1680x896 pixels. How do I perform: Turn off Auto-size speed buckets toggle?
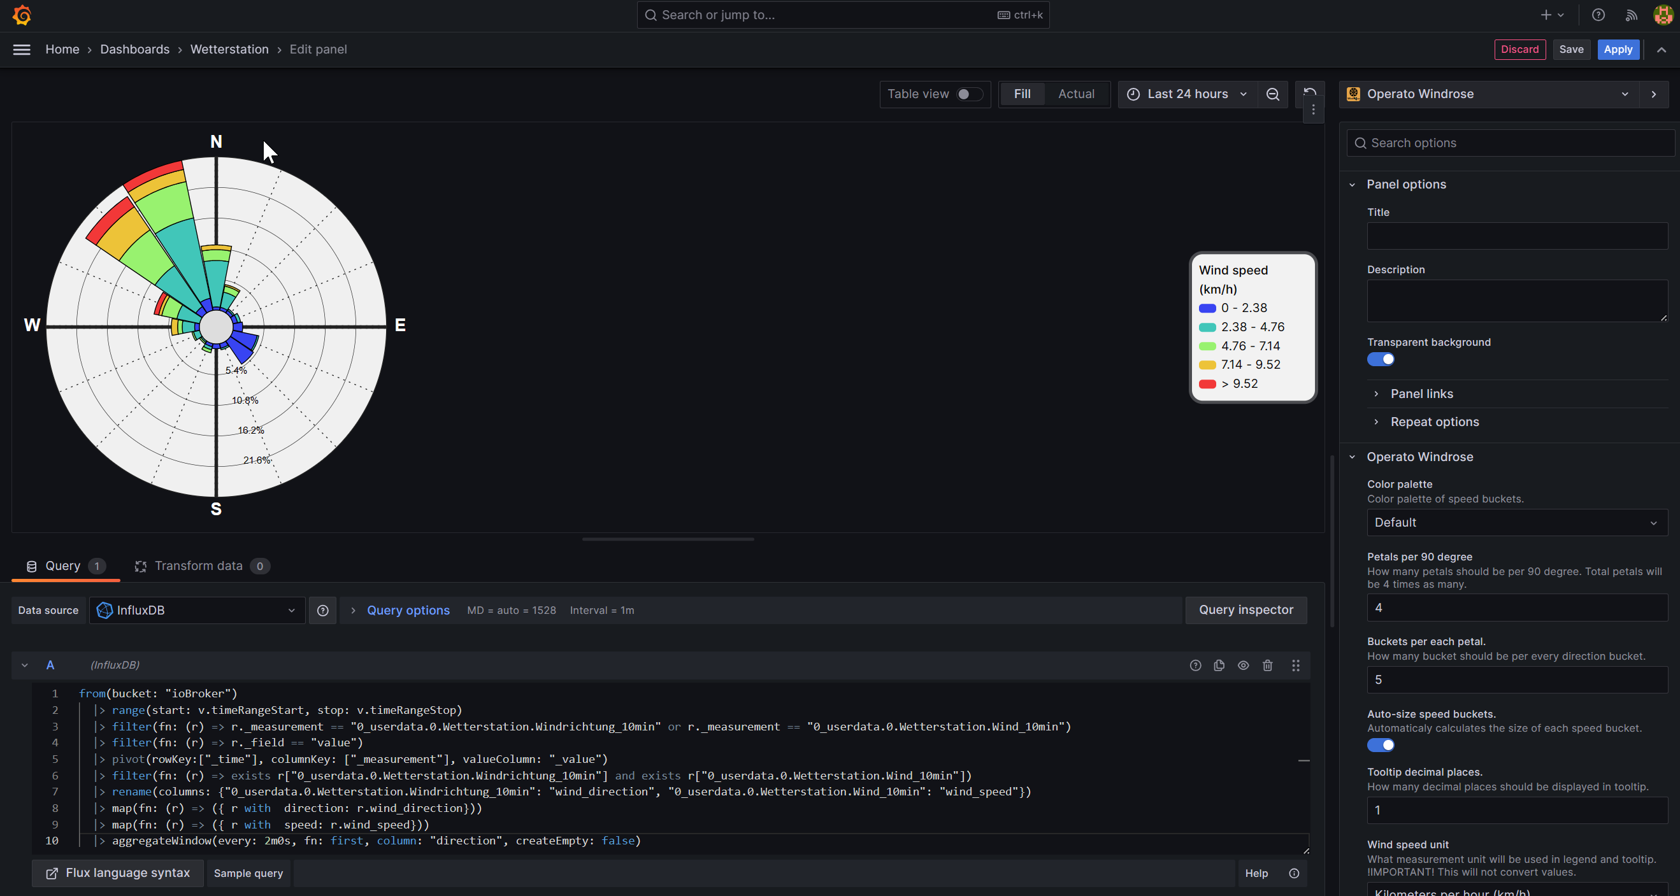tap(1380, 744)
